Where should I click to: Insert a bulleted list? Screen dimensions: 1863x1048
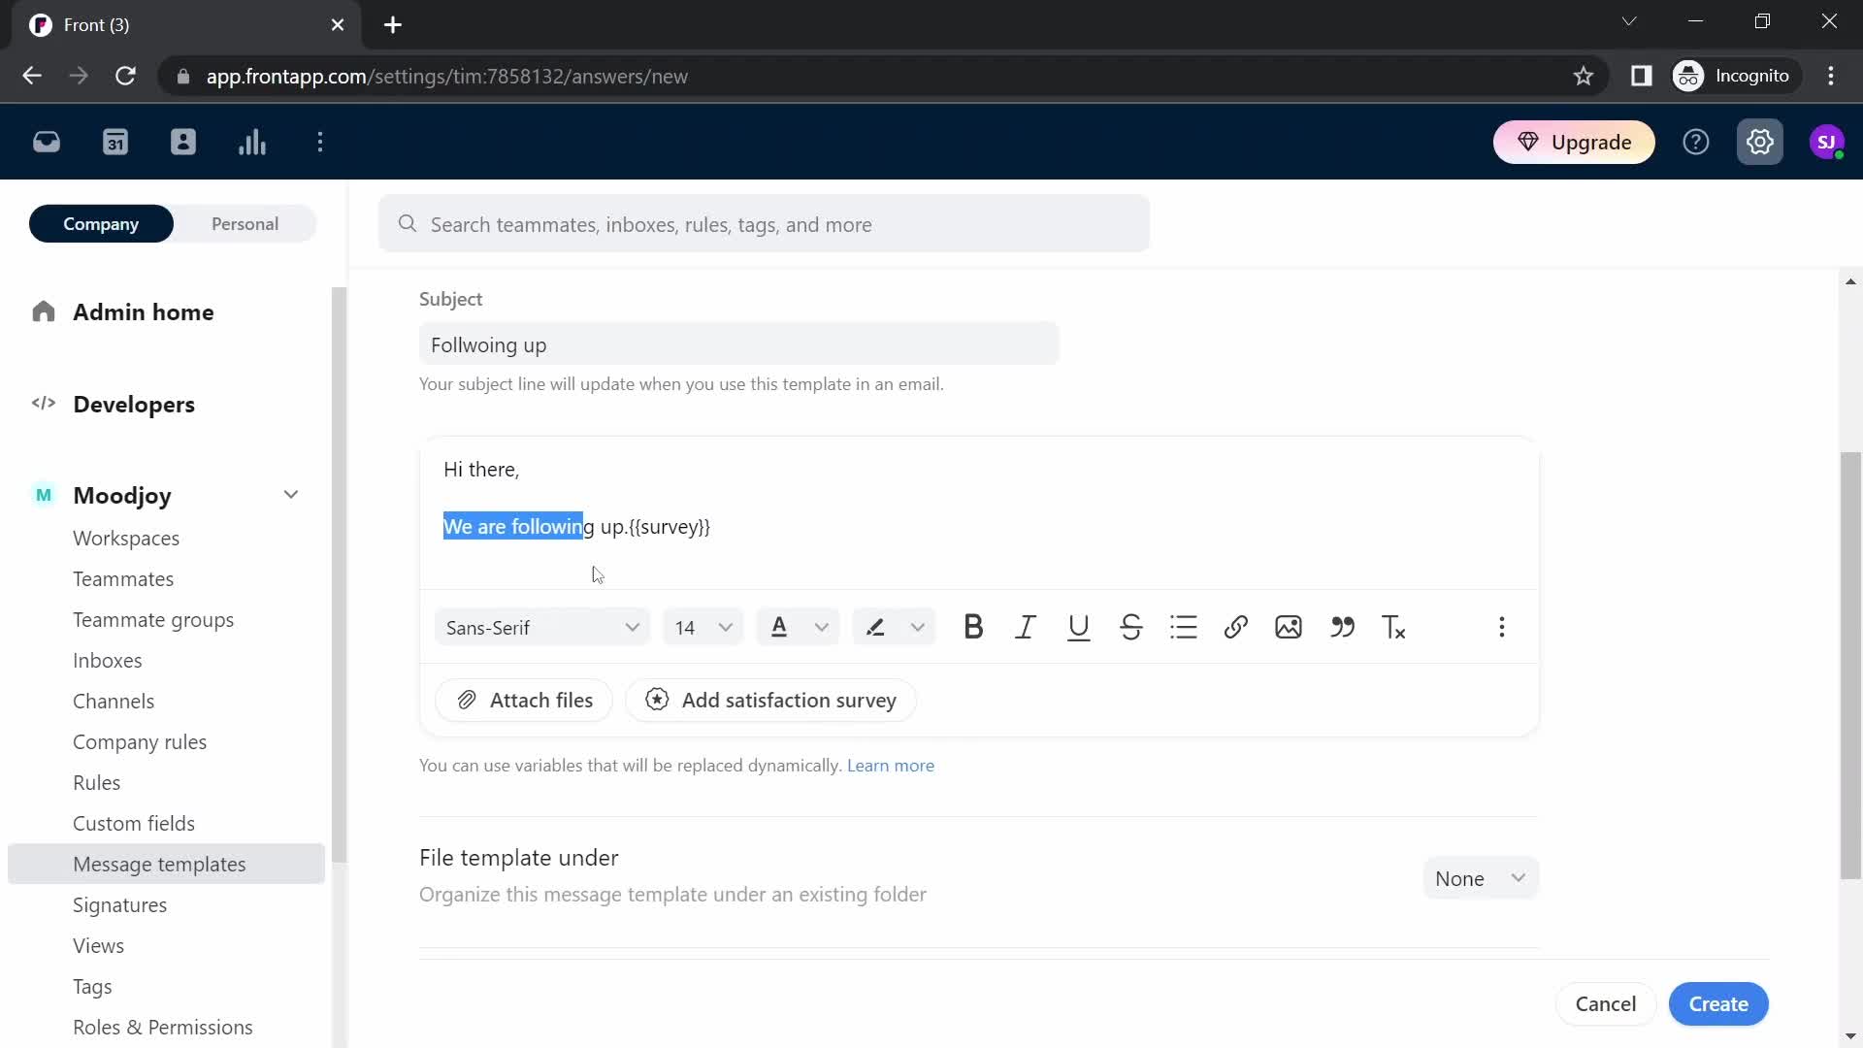[x=1184, y=628]
